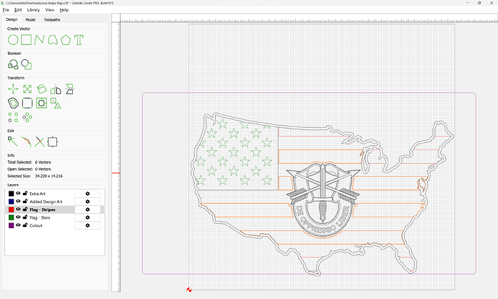Choose the Rotate transform tool
Viewport: 498px width, 299px height.
[42, 89]
